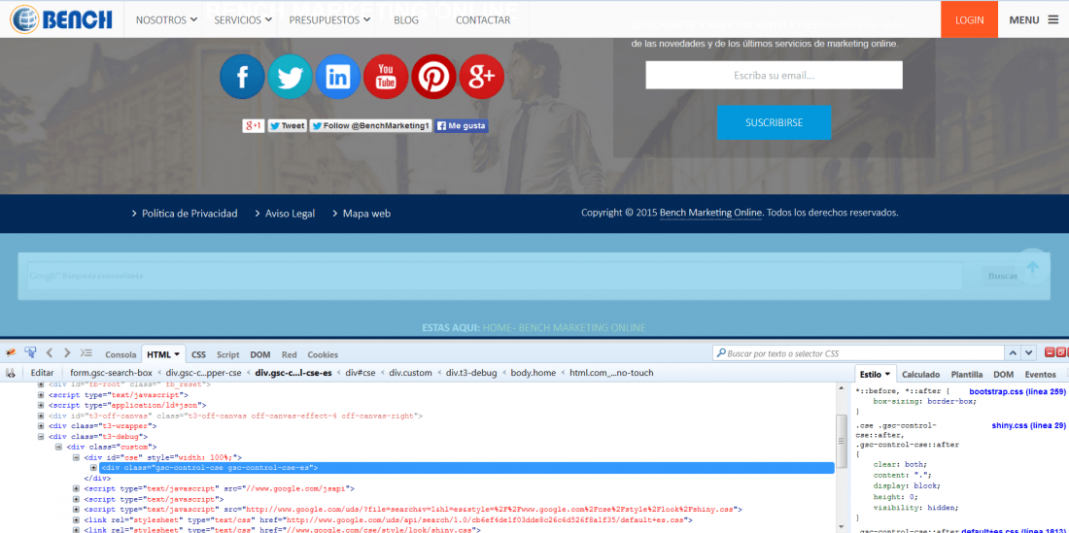Screen dimensions: 1069x533
Task: Toggle the Firebug command line icon
Action: (86, 352)
